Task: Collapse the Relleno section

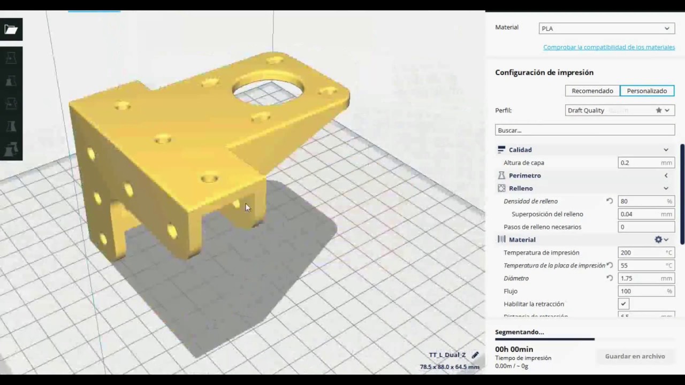Action: click(x=666, y=188)
